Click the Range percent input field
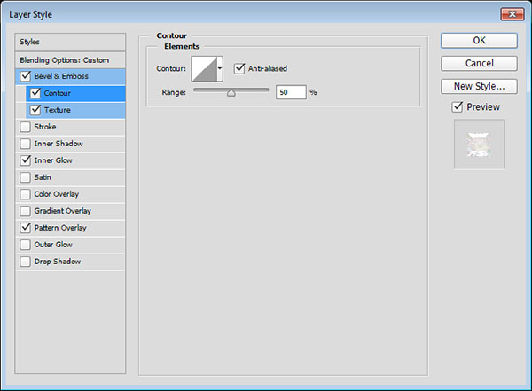This screenshot has width=532, height=391. pyautogui.click(x=291, y=92)
